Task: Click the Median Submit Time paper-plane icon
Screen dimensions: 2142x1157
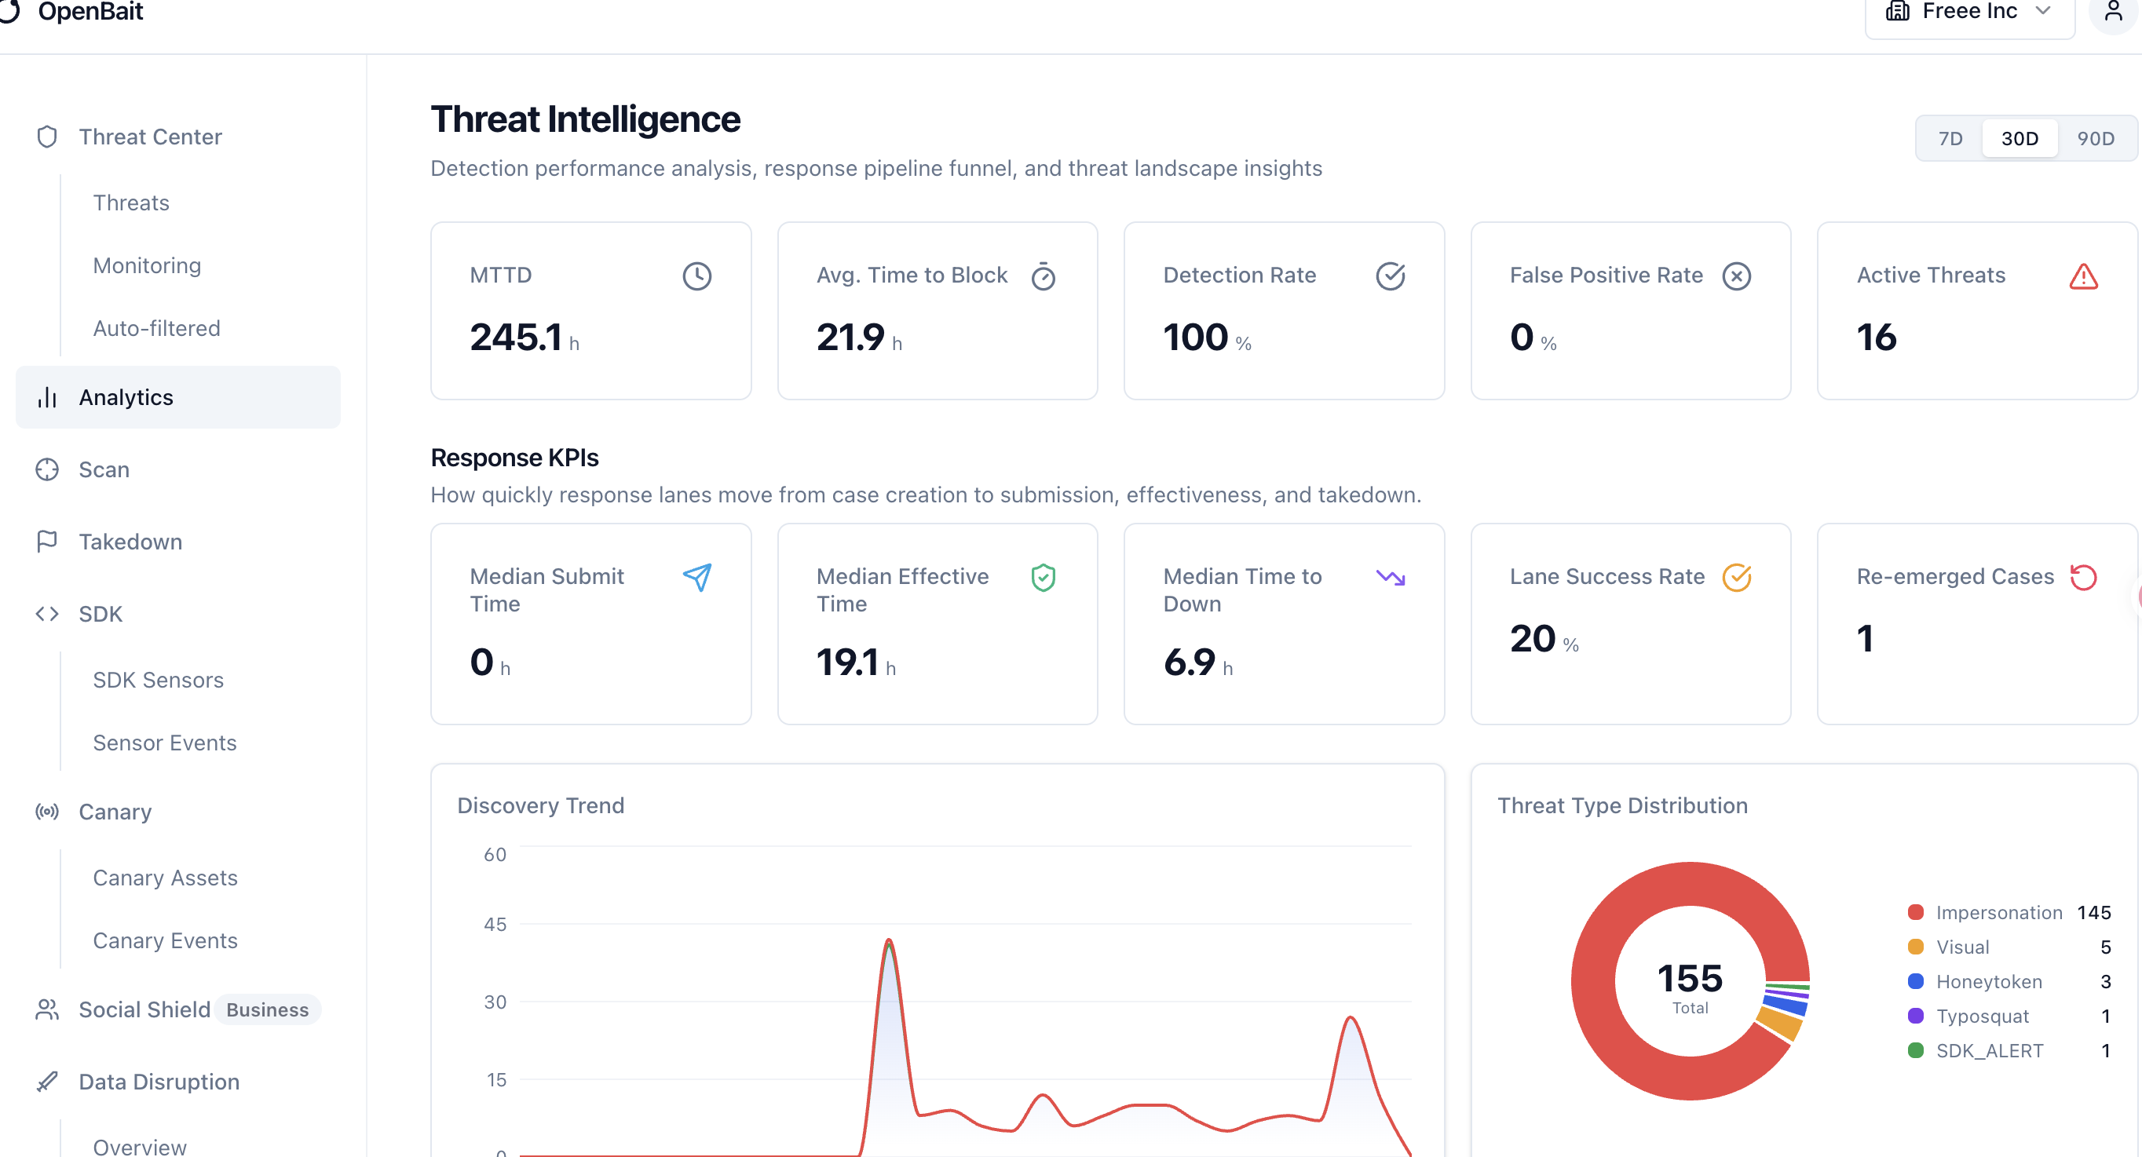Action: [x=696, y=577]
